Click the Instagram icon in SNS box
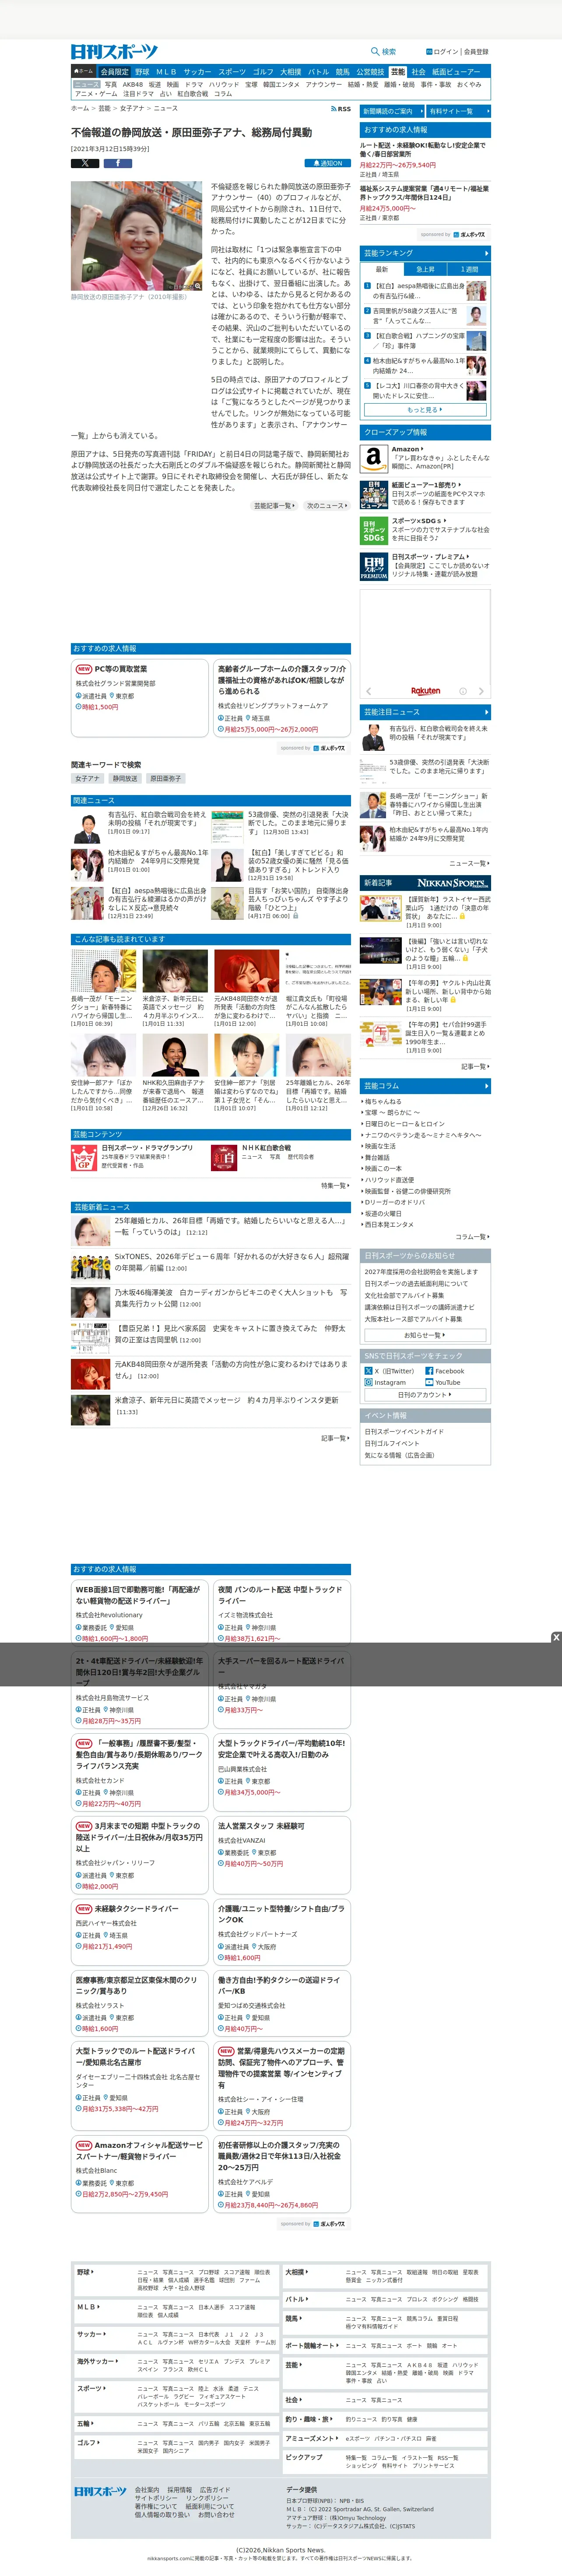 click(368, 1382)
